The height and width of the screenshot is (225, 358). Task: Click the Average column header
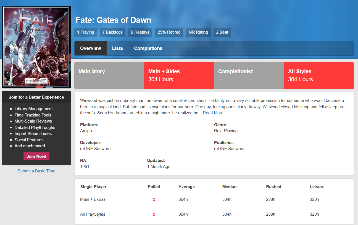point(187,187)
